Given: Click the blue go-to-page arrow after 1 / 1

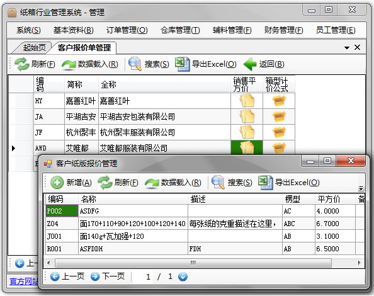Looking at the screenshot, I should click(183, 276).
